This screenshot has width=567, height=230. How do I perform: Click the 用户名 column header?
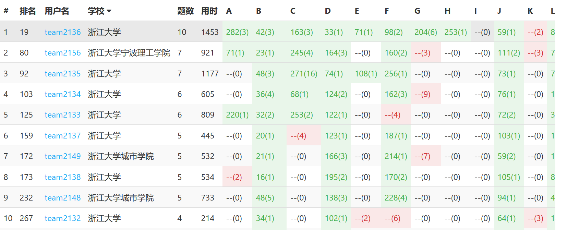click(57, 11)
